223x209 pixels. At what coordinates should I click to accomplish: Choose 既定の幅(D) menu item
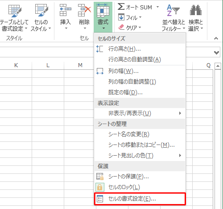pos(140,92)
